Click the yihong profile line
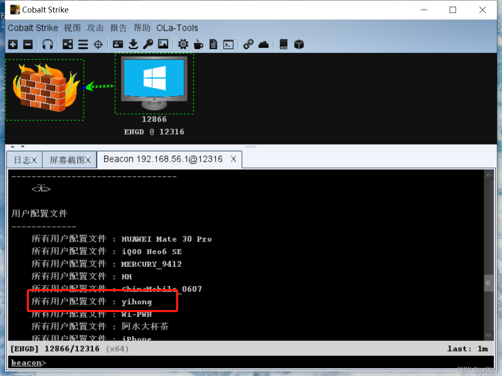The image size is (502, 376). (x=92, y=302)
